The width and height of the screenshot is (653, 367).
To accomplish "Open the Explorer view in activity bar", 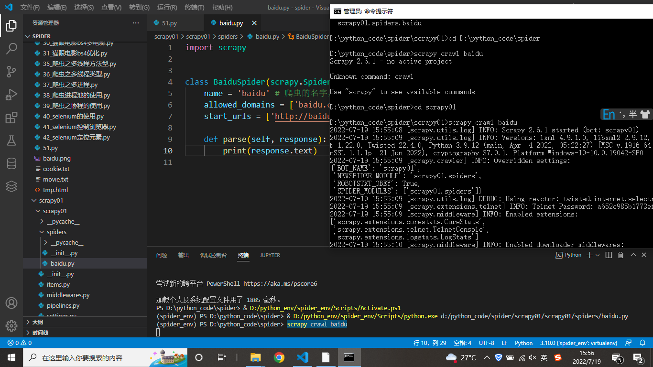I will (x=11, y=26).
